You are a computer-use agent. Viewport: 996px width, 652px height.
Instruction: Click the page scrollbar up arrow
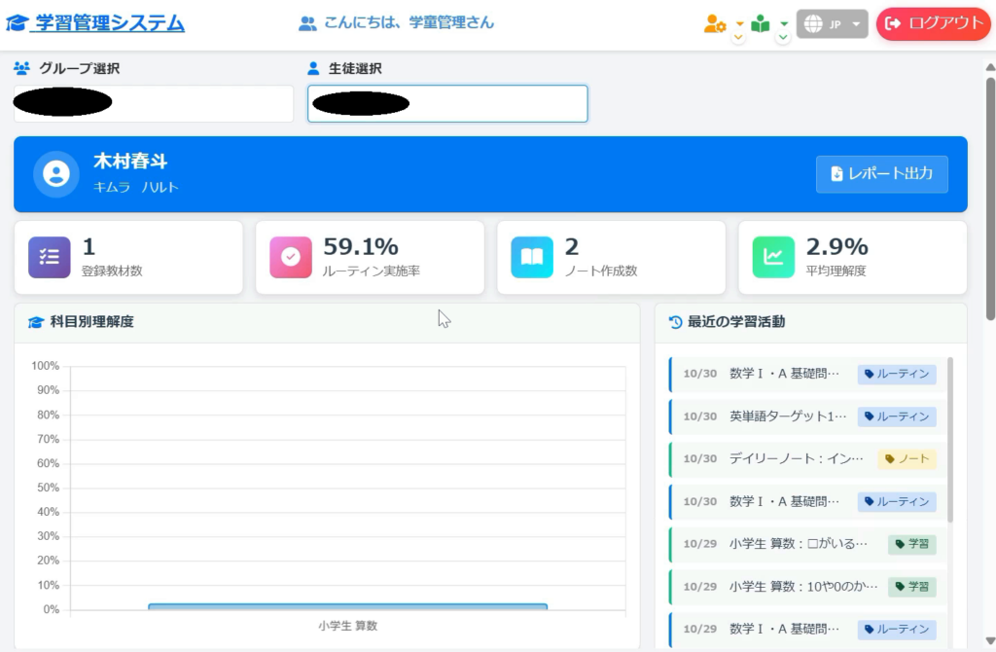tap(990, 67)
